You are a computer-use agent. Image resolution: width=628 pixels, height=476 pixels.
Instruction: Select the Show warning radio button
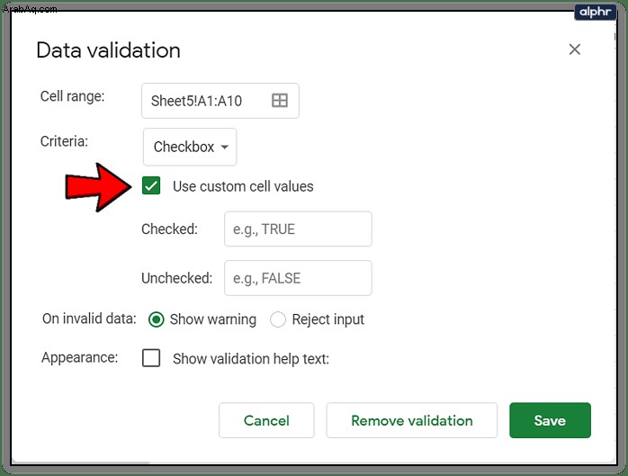157,319
